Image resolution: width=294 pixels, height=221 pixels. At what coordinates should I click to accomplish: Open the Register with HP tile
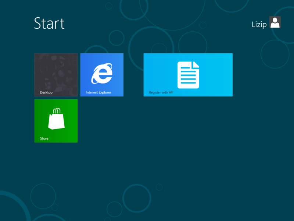coord(188,75)
